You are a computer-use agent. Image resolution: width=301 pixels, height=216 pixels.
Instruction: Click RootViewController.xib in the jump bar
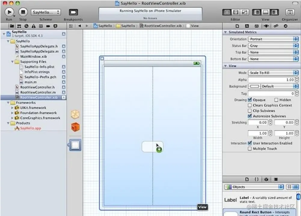pyautogui.click(x=163, y=26)
